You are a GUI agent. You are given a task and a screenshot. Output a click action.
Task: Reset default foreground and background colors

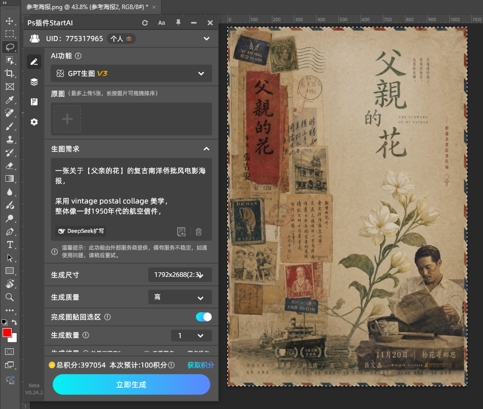(5, 322)
